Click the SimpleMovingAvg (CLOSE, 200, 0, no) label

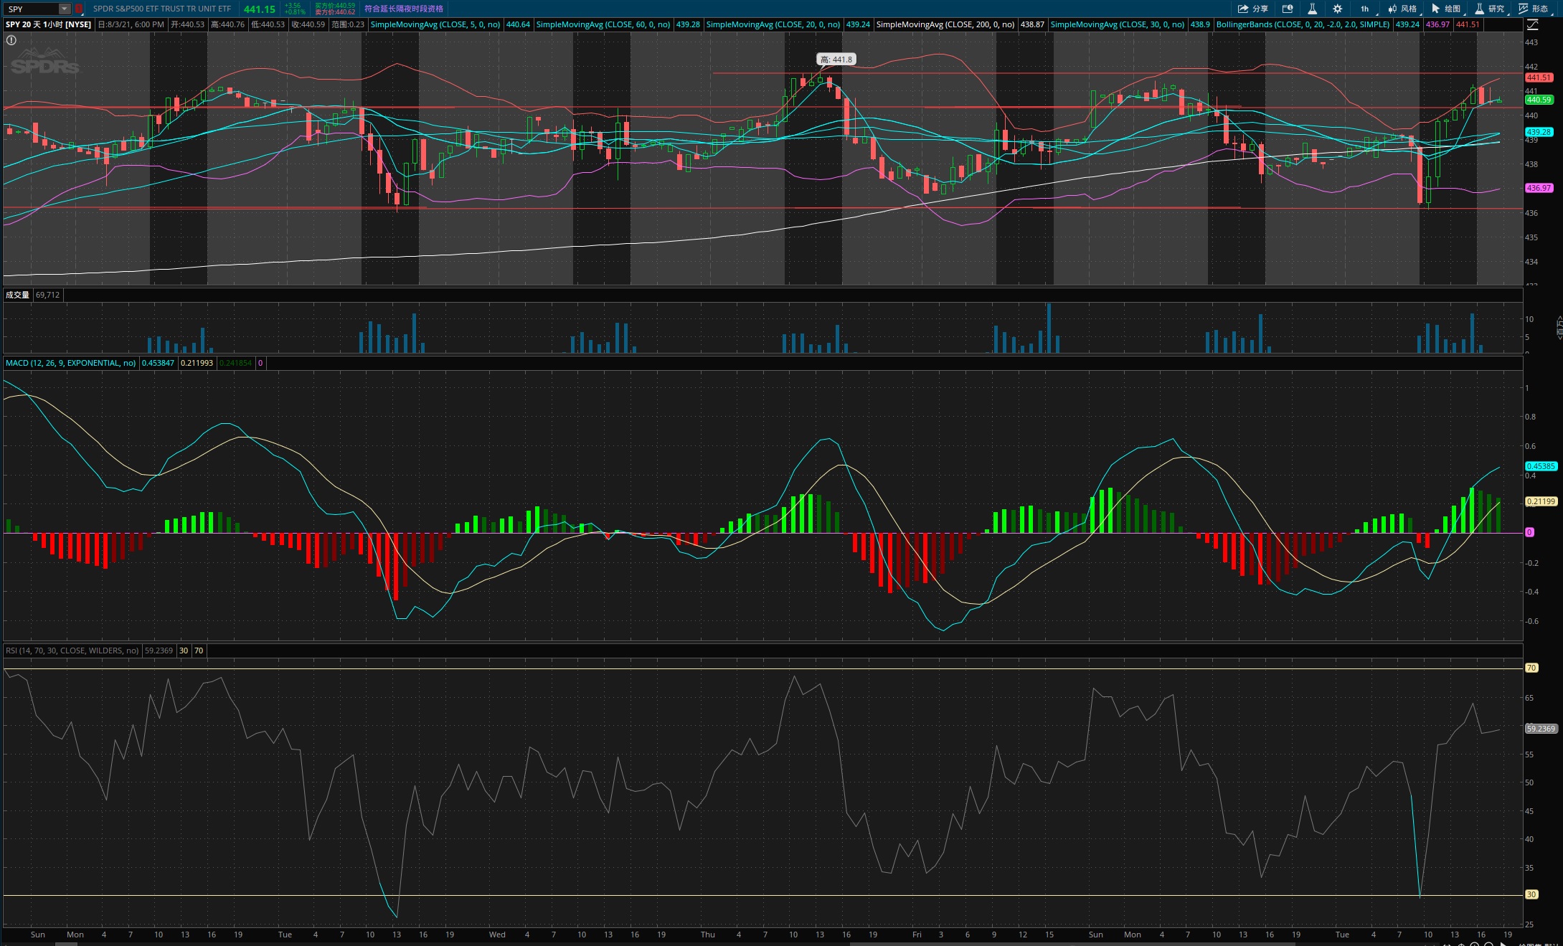945,24
